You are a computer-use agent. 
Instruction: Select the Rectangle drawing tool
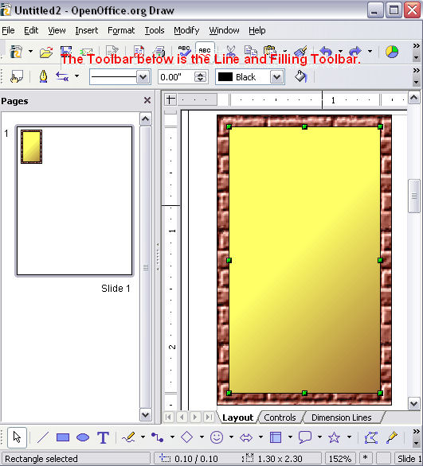pyautogui.click(x=63, y=437)
